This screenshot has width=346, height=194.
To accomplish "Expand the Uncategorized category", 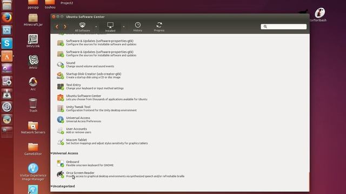I will 51,186.
